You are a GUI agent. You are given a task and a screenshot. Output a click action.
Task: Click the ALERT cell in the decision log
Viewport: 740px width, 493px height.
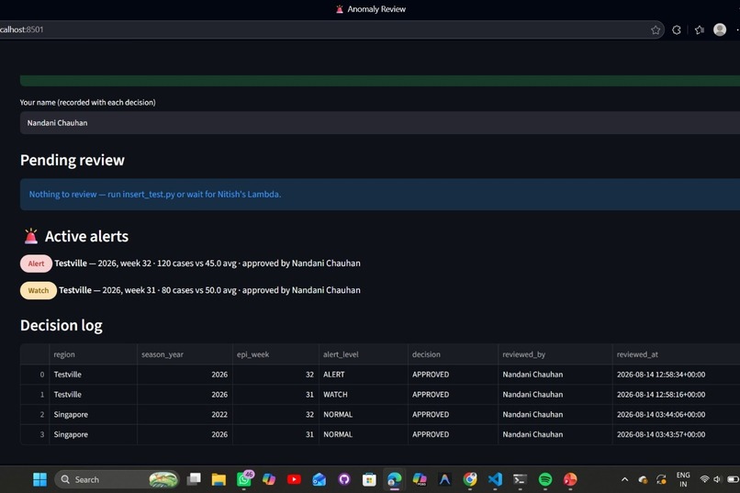tap(364, 375)
